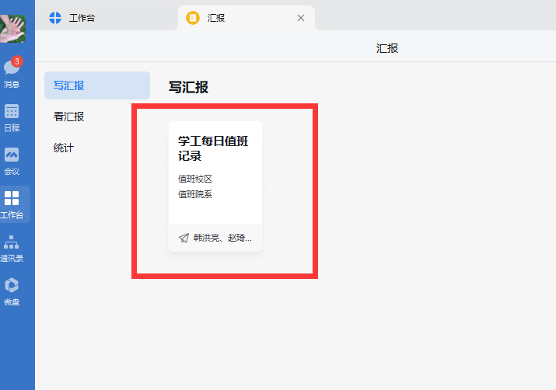Select 统计 in left menu
556x390 pixels.
point(64,148)
